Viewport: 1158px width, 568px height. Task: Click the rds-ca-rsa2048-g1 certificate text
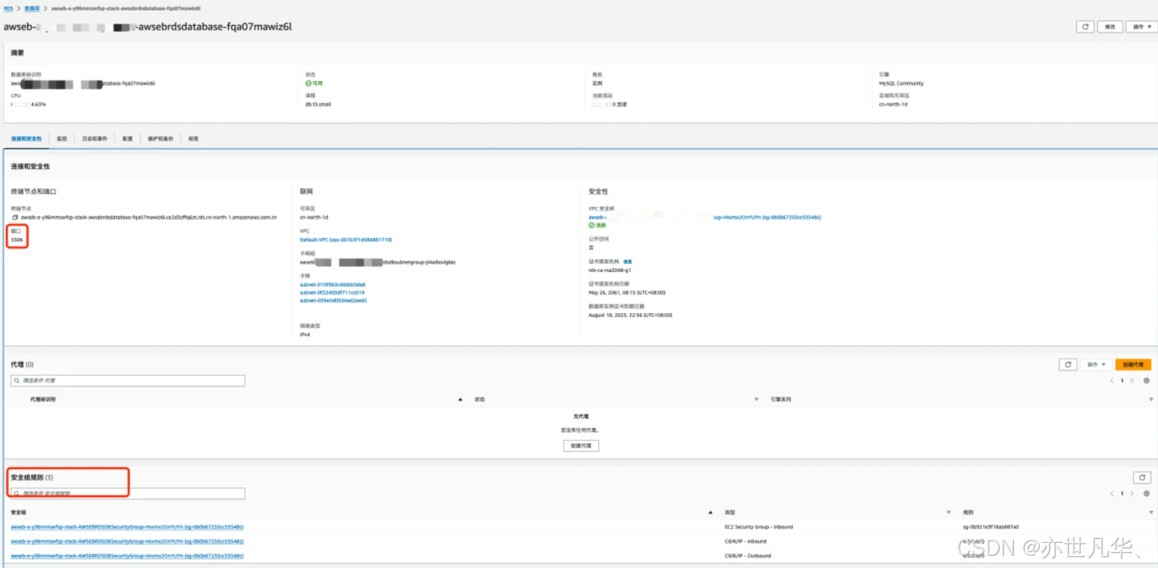point(610,270)
